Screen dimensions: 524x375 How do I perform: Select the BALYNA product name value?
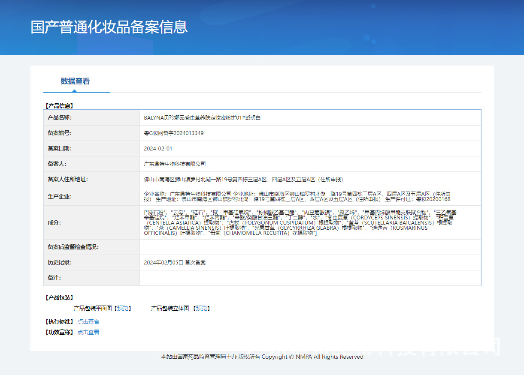(202, 118)
